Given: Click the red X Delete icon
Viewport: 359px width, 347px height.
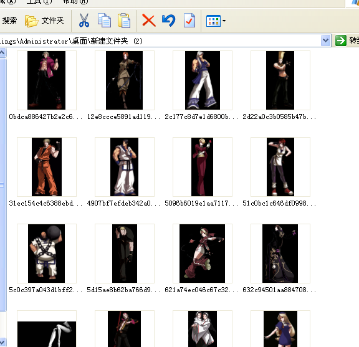Looking at the screenshot, I should pos(149,21).
